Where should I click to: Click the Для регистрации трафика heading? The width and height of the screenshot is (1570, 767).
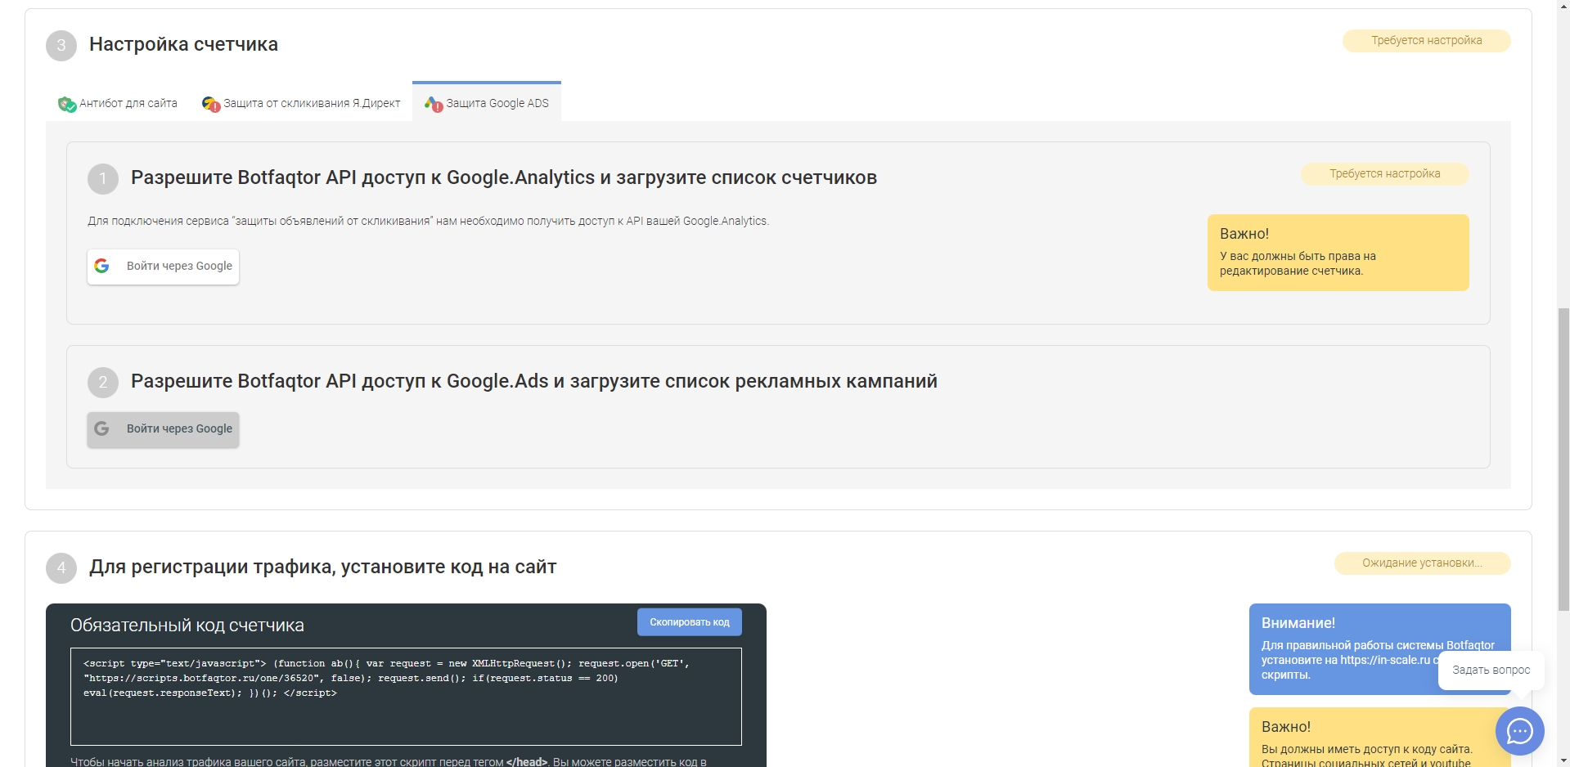tap(322, 567)
